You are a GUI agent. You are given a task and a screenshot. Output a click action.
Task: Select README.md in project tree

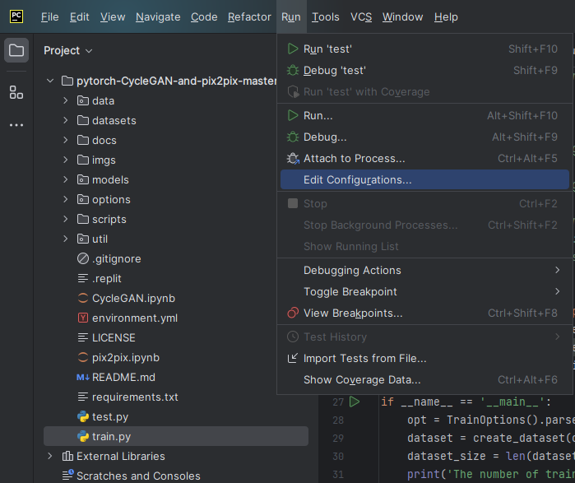176,378
